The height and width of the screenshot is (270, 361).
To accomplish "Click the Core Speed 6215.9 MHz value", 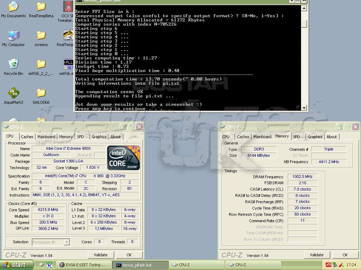I will click(x=48, y=210).
